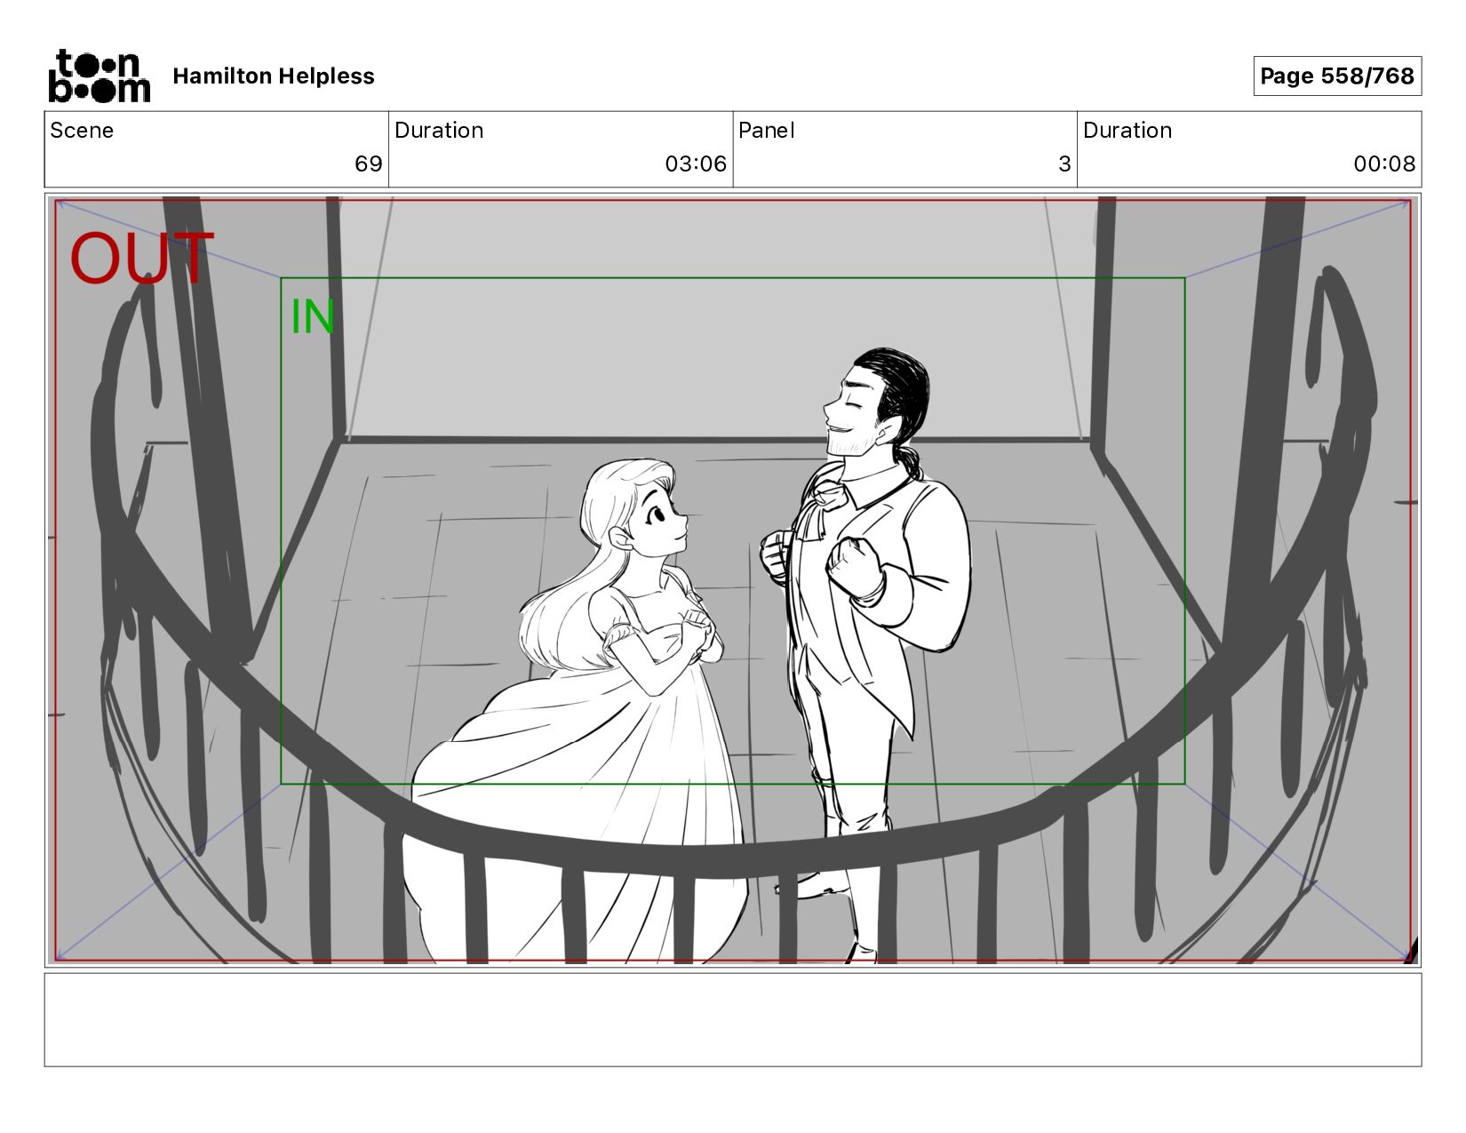Click the 'Panel' header label
Screen dimensions: 1466x1133
tap(767, 131)
